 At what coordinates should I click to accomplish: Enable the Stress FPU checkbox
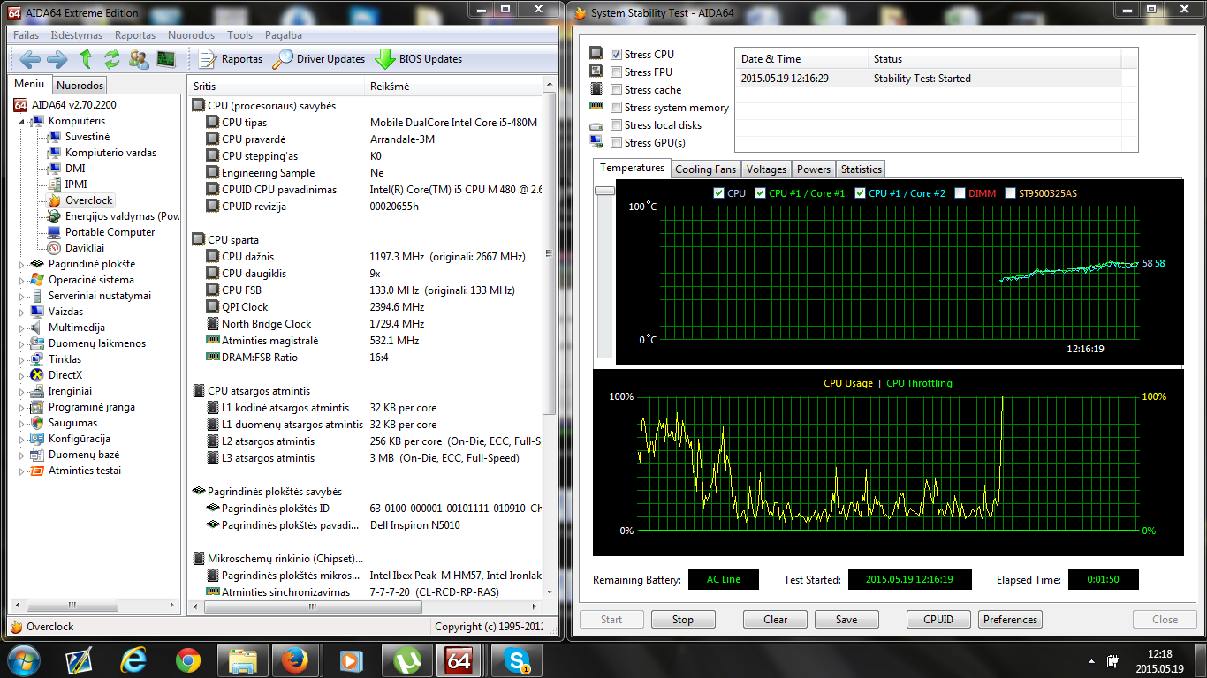coord(617,72)
